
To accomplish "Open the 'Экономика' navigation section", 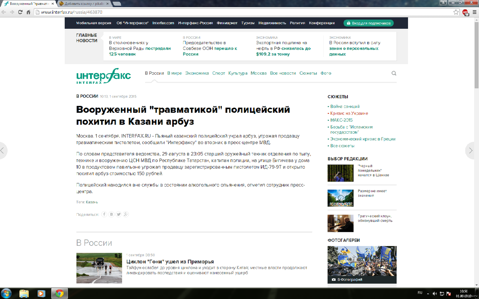I will point(197,73).
